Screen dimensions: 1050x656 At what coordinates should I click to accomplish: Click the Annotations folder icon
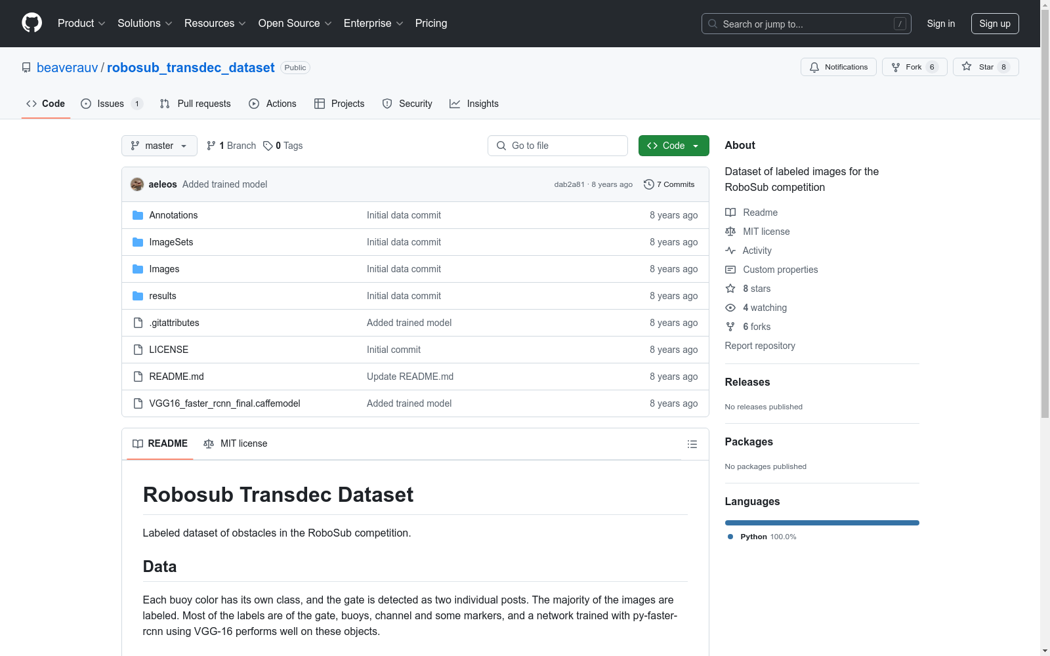click(x=138, y=215)
